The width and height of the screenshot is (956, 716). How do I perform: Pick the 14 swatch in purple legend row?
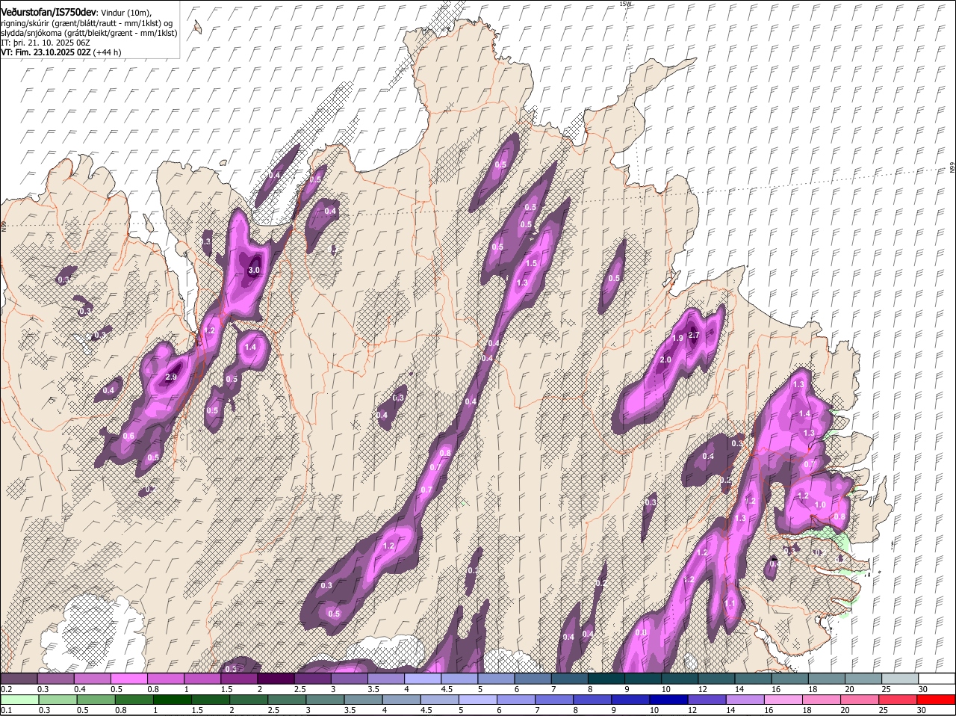pos(753,678)
